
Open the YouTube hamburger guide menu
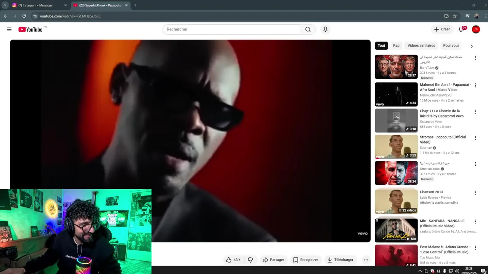(9, 29)
